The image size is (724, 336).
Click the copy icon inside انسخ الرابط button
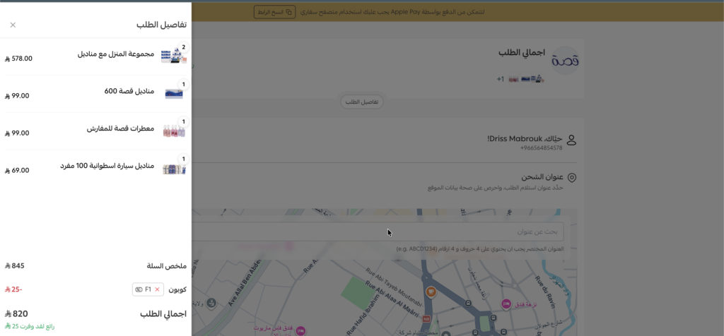coord(288,12)
